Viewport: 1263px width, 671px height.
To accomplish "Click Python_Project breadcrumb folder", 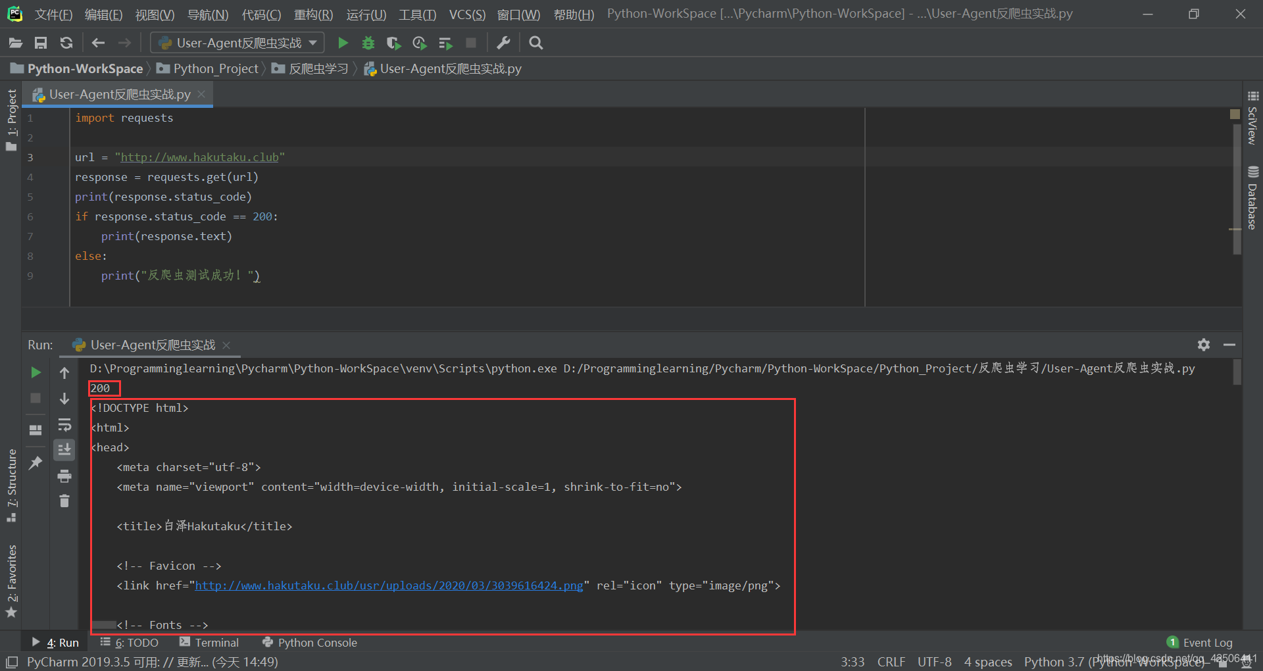I will pos(208,68).
